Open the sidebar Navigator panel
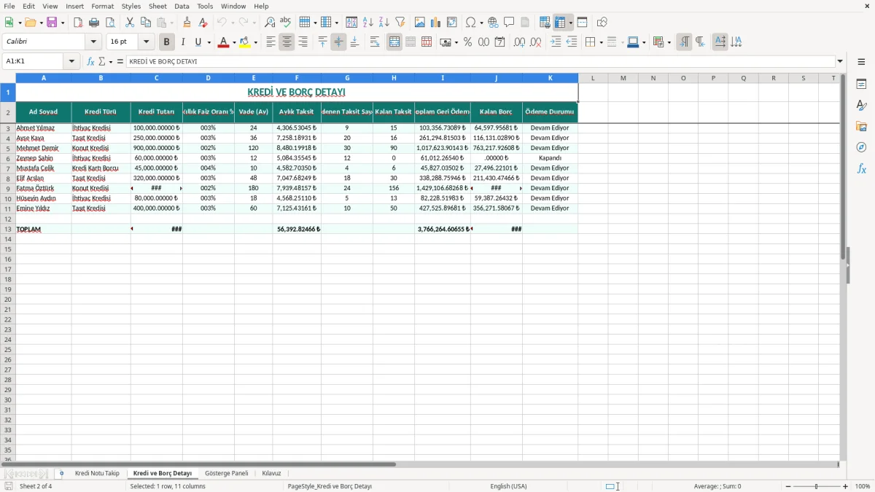The width and height of the screenshot is (875, 492). coord(861,147)
